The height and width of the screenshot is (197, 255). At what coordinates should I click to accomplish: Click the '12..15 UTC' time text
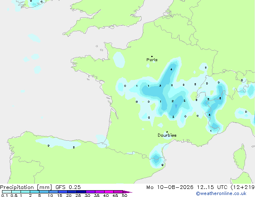[212, 187]
